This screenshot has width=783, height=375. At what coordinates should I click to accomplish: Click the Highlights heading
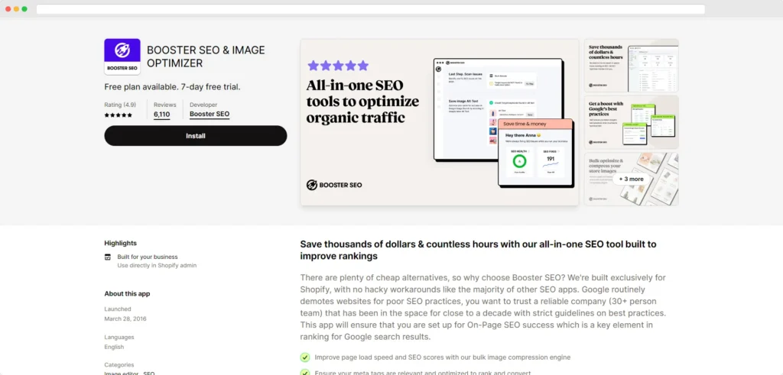click(x=120, y=244)
